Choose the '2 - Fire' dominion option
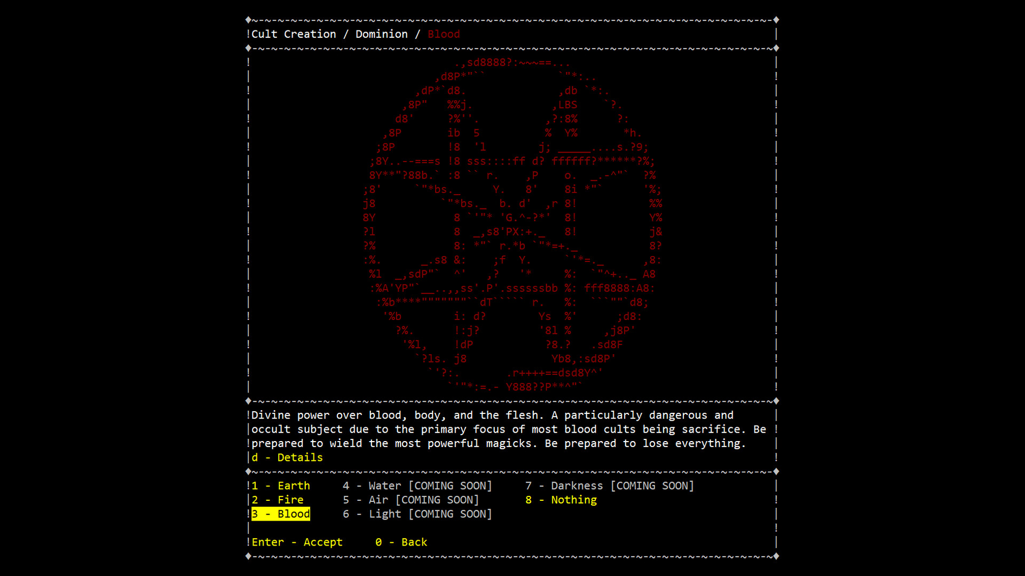 click(278, 500)
